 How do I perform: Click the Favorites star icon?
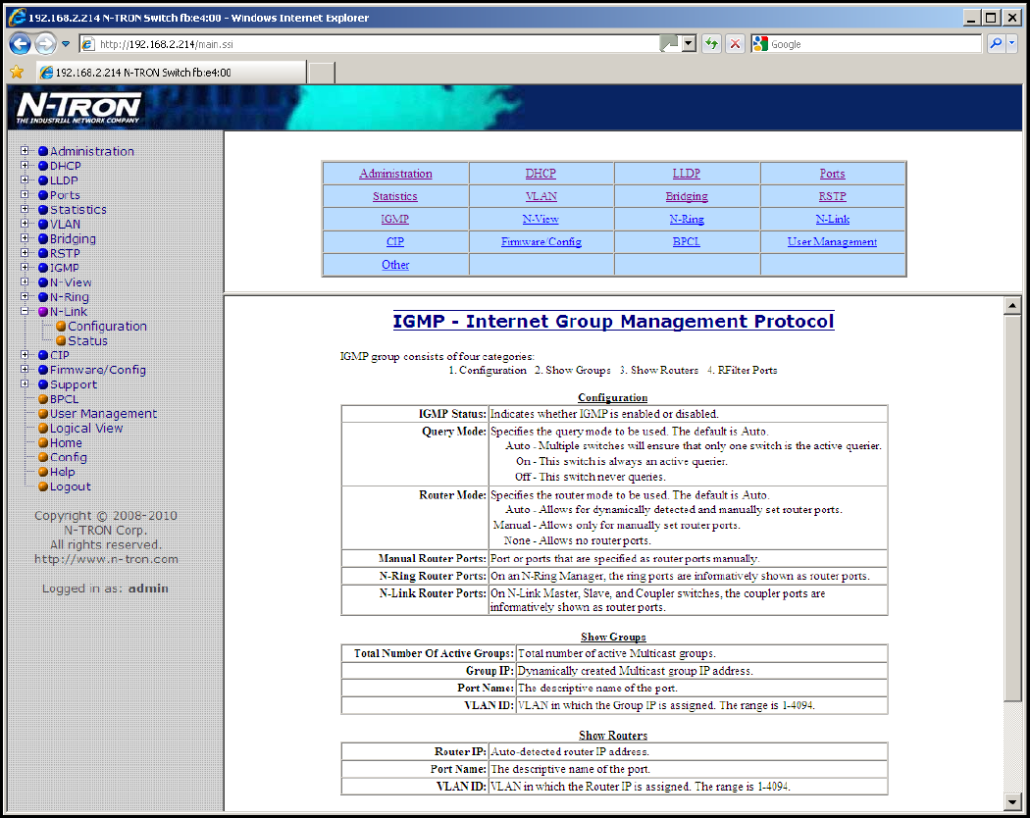[x=17, y=73]
